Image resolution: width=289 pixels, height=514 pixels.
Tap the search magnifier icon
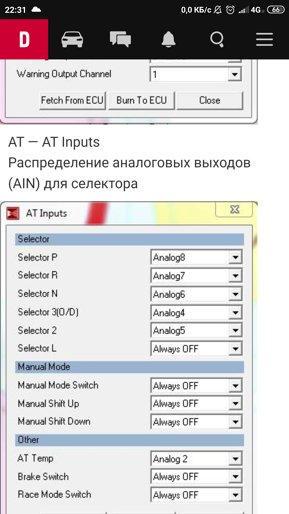(x=217, y=39)
